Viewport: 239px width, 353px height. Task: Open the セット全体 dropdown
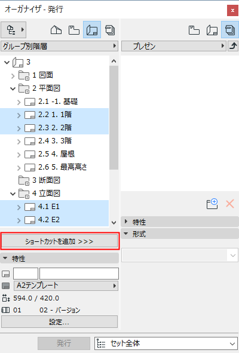(x=166, y=343)
